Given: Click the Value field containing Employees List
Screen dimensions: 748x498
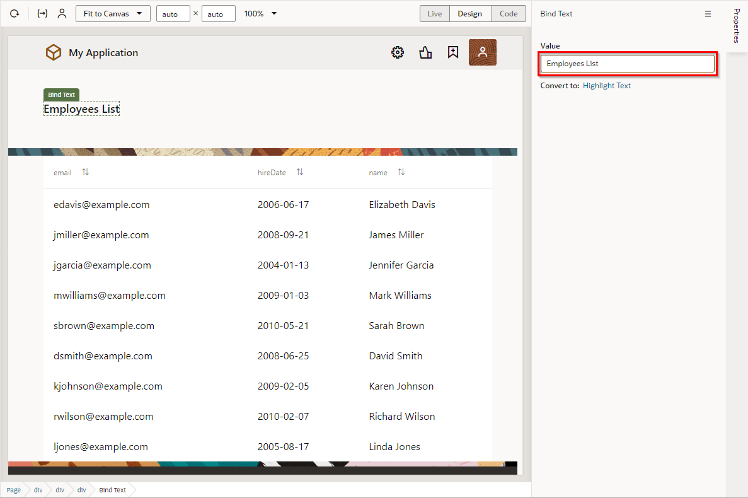Looking at the screenshot, I should click(x=628, y=64).
